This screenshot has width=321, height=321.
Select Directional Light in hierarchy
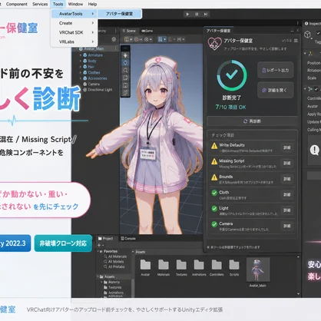click(98, 90)
